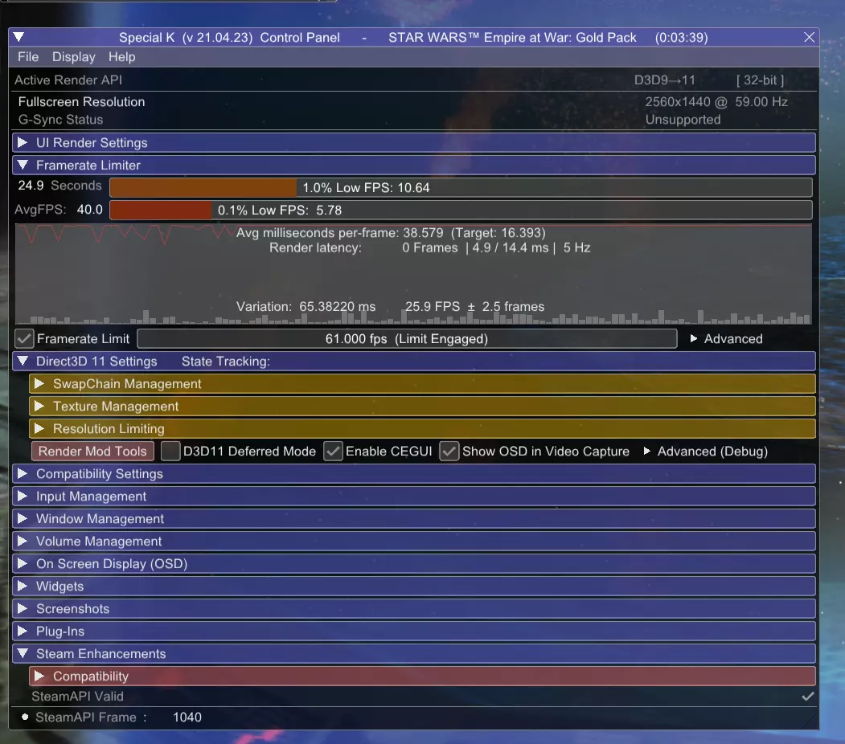Image resolution: width=845 pixels, height=744 pixels.
Task: Click the SteamAPI Frame value 1040
Action: [187, 717]
